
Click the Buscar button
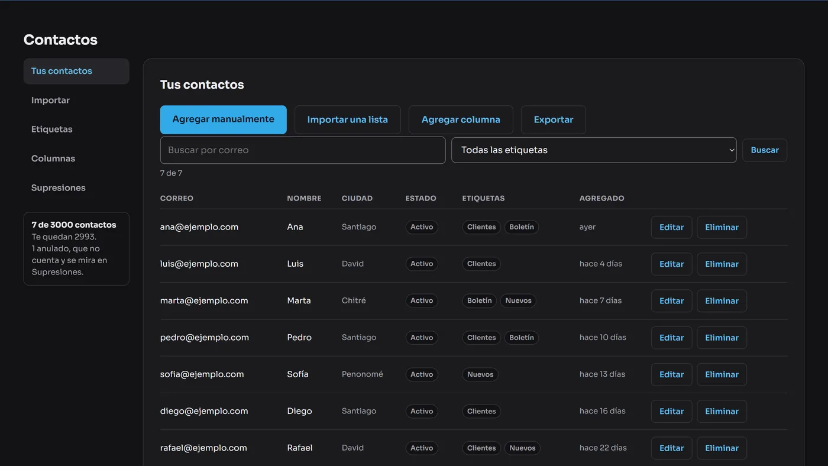tap(765, 150)
